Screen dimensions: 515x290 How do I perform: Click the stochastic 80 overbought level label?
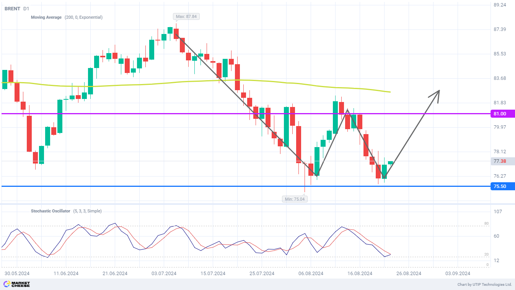487,224
